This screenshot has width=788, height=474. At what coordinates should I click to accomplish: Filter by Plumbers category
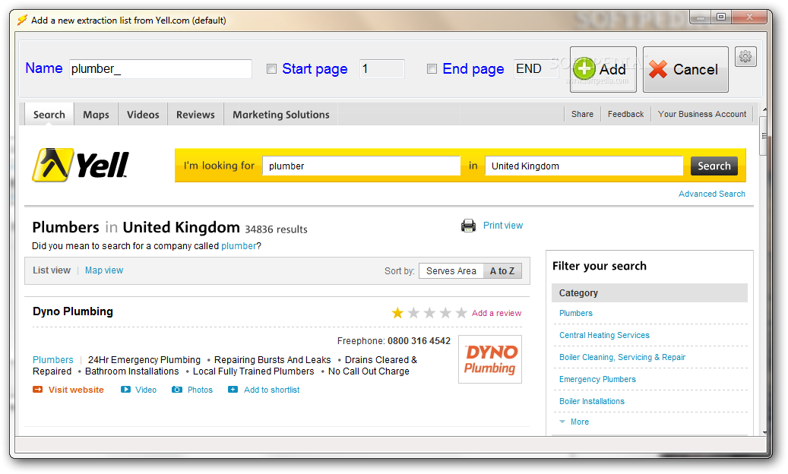[x=576, y=313]
